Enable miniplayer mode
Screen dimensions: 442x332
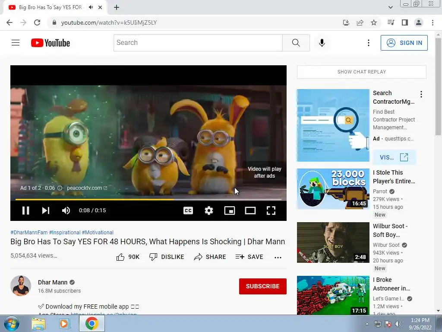click(230, 211)
